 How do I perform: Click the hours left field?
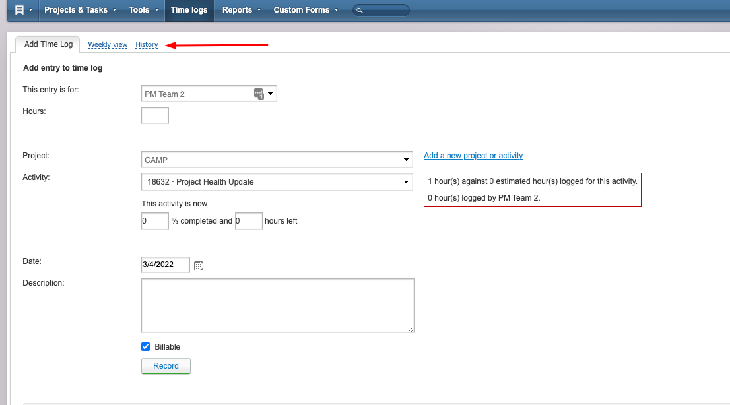(x=249, y=221)
